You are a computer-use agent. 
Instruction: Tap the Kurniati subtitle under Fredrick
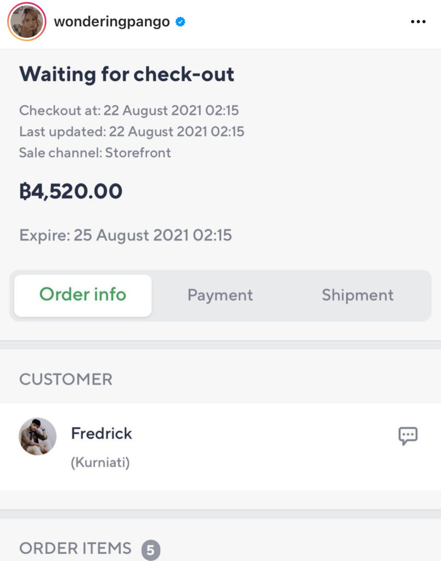[100, 463]
